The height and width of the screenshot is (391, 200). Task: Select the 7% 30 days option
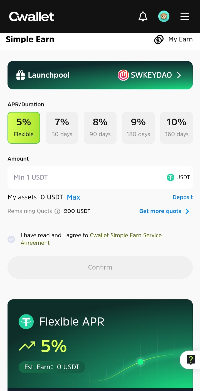(x=62, y=128)
